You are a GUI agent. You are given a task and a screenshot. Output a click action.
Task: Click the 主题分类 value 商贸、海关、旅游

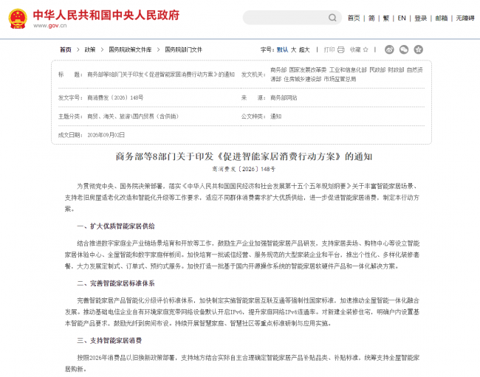tap(133, 116)
